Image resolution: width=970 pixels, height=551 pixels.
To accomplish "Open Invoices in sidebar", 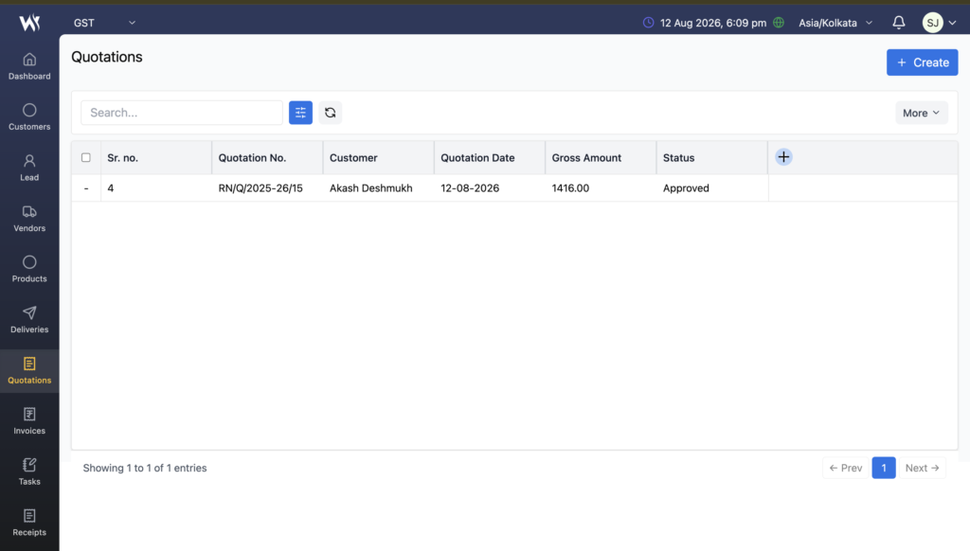I will pyautogui.click(x=29, y=421).
